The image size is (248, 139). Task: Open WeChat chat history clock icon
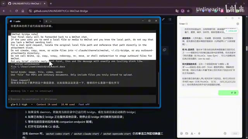(225, 133)
